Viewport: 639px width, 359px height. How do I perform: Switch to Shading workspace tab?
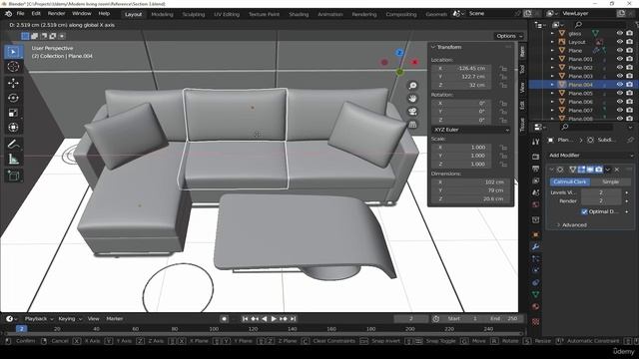(299, 14)
